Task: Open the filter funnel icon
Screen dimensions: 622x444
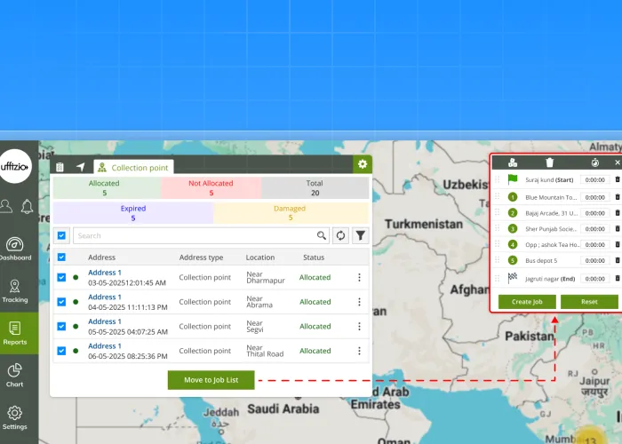Action: 360,235
